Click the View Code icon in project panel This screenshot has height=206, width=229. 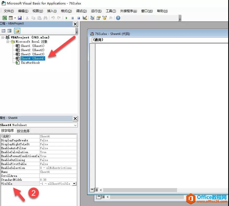pyautogui.click(x=3, y=31)
